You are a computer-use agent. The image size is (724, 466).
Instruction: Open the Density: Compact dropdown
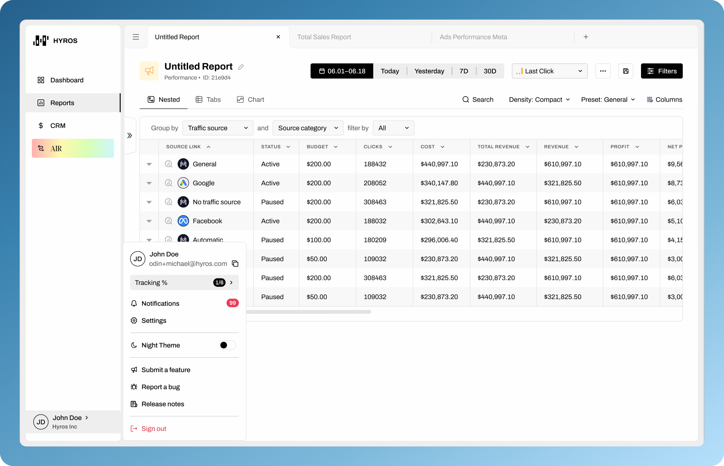(x=539, y=99)
